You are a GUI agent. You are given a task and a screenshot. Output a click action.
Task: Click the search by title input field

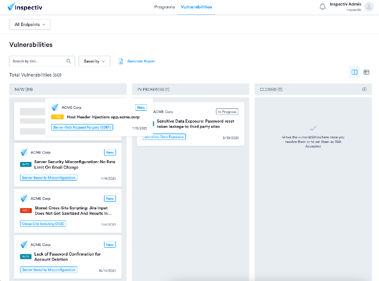coord(38,61)
